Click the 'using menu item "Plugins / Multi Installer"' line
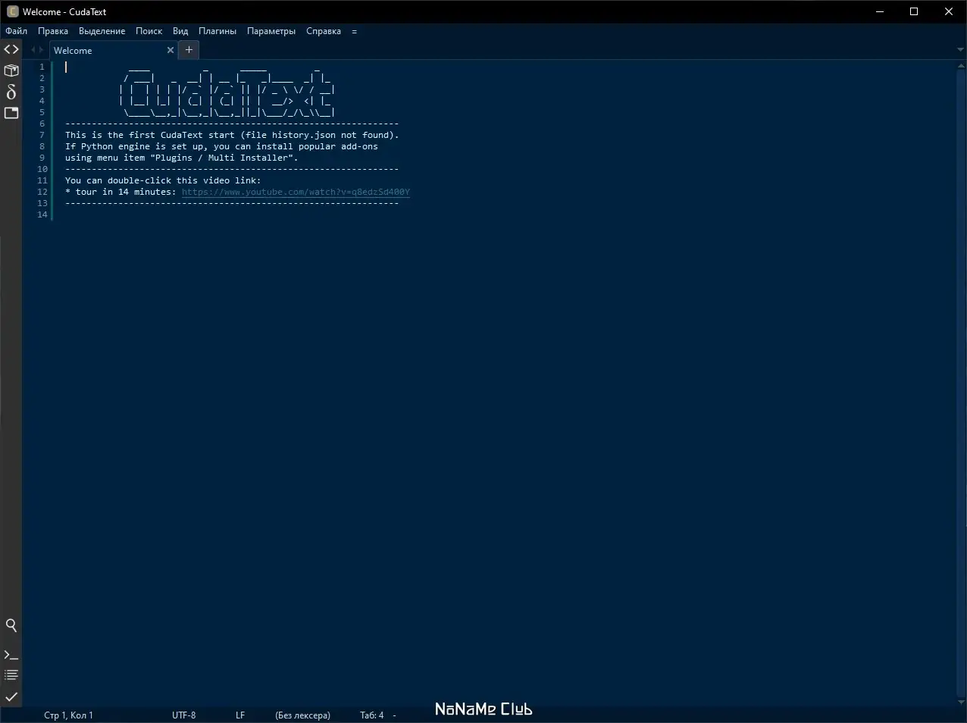The width and height of the screenshot is (967, 723). click(182, 158)
